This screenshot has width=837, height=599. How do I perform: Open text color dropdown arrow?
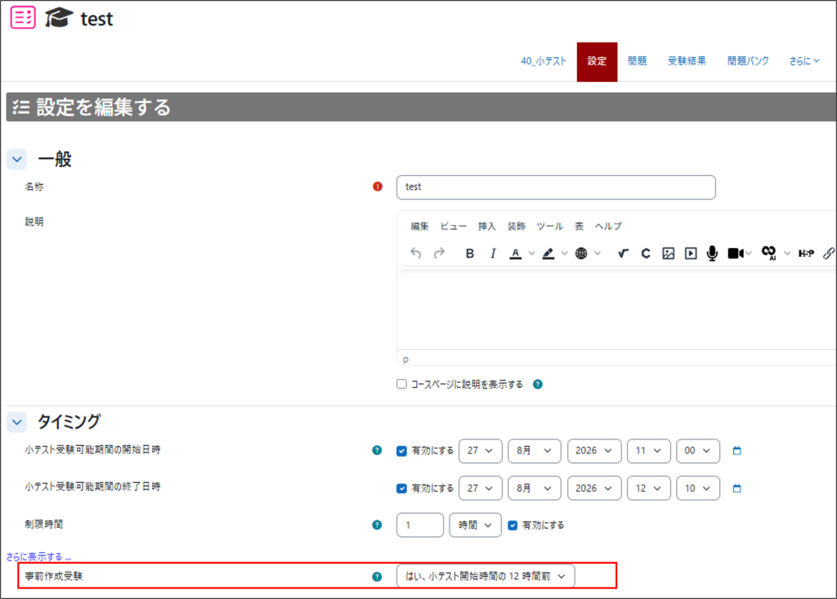(531, 254)
